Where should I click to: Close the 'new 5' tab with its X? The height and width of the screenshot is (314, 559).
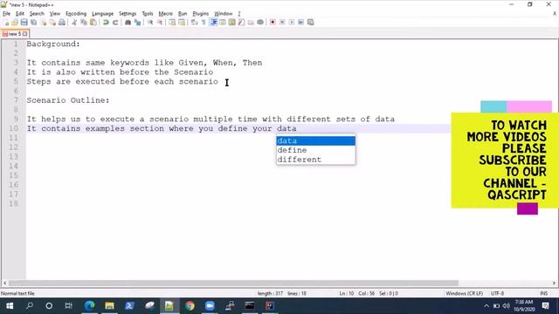(x=24, y=34)
